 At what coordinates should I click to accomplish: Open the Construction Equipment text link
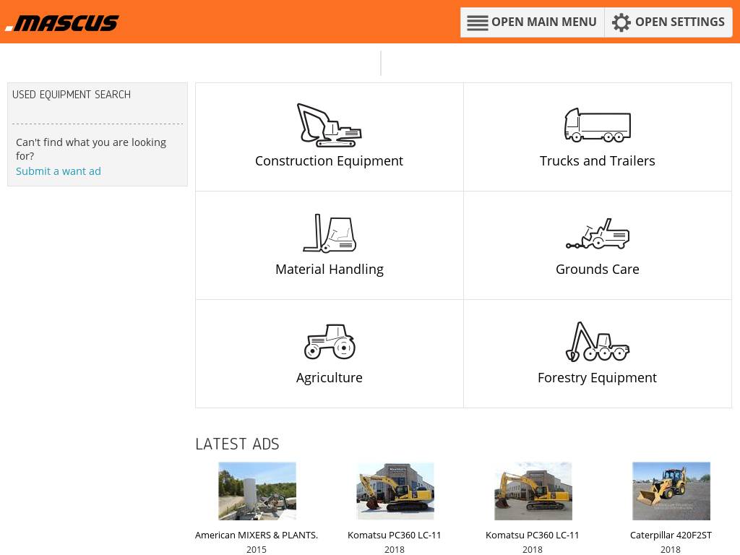[x=329, y=161]
